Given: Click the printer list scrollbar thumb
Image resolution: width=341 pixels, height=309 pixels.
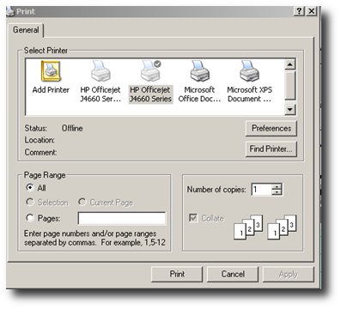Looking at the screenshot, I should tap(290, 85).
